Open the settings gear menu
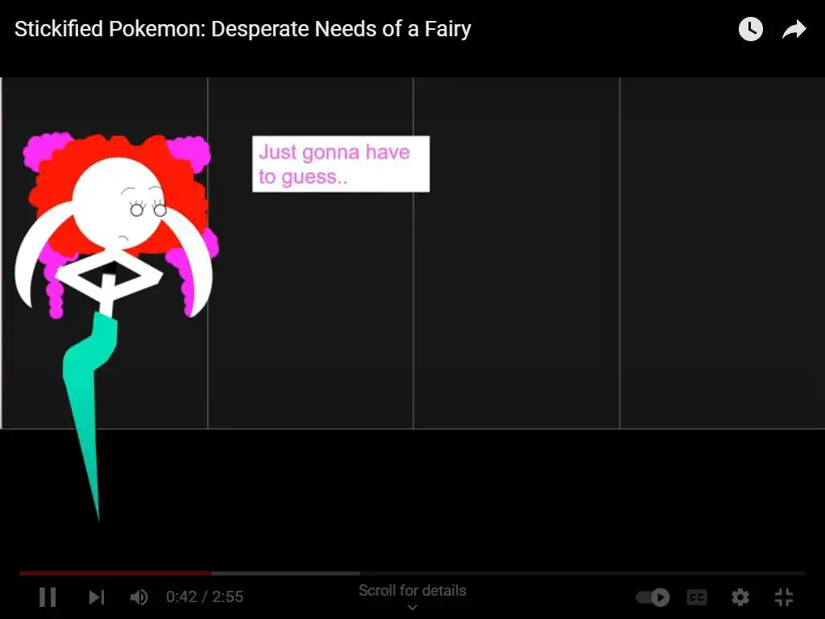825x619 pixels. tap(740, 597)
